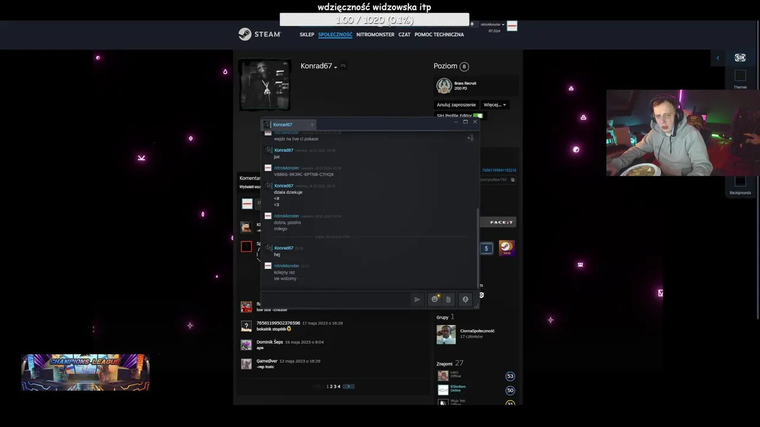Click Anuluj zaproszenie button

[x=457, y=105]
